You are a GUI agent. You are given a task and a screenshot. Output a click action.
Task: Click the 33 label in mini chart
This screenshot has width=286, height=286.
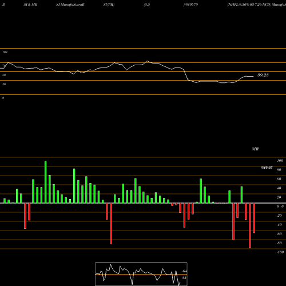[184, 278]
